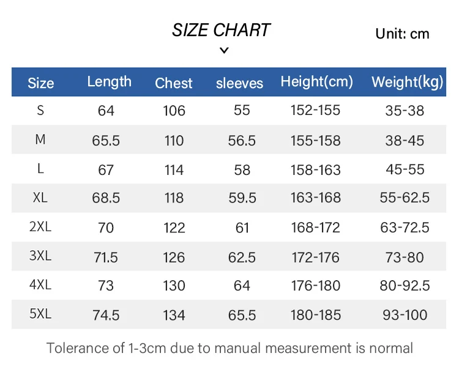The width and height of the screenshot is (459, 367).
Task: Select the Weight(kg) column header
Action: click(407, 82)
